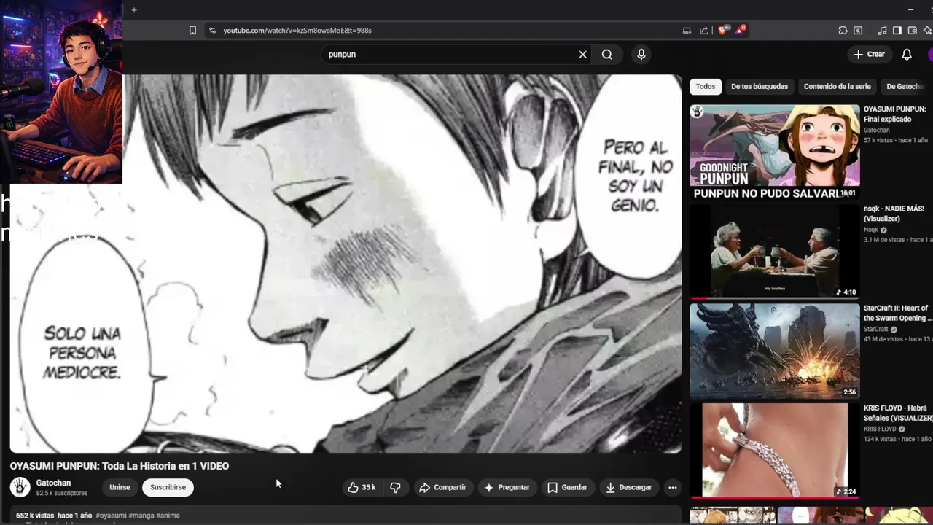Open nsqk - NADIE MÁS! title link

tap(894, 214)
